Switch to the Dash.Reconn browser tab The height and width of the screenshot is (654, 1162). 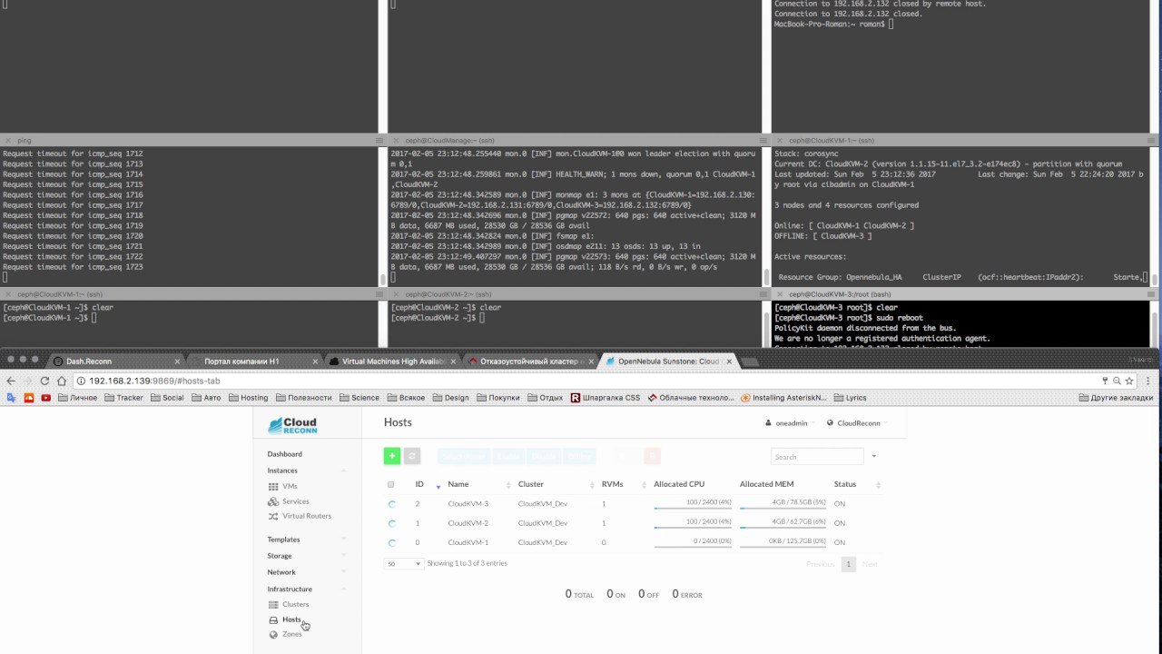(115, 362)
